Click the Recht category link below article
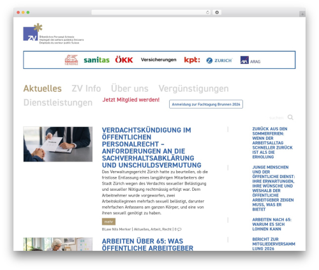 (167, 229)
